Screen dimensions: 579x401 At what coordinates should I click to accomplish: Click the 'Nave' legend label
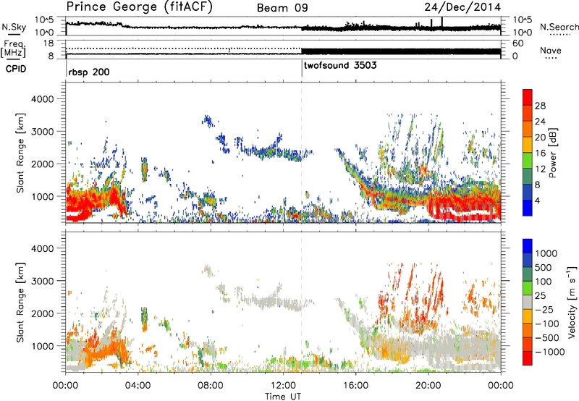pos(551,51)
